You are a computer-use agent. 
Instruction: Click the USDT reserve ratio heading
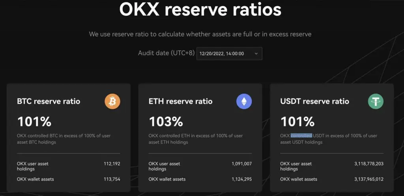click(x=314, y=101)
